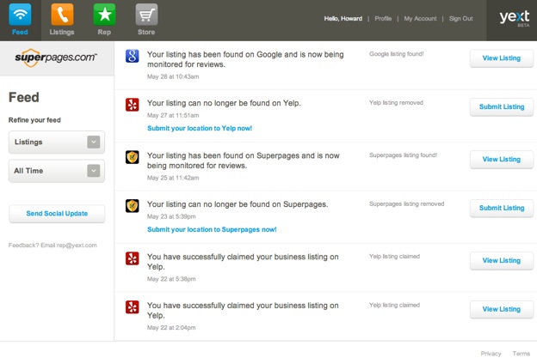Click the Google icon in first feed item
The height and width of the screenshot is (364, 537).
(x=133, y=57)
